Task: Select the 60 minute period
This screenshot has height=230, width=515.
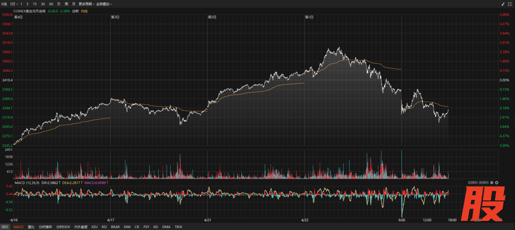Action: tap(51, 4)
